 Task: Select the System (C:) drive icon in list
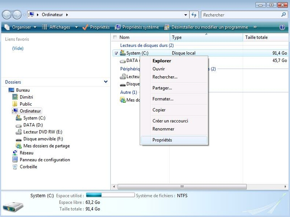[x=122, y=53]
